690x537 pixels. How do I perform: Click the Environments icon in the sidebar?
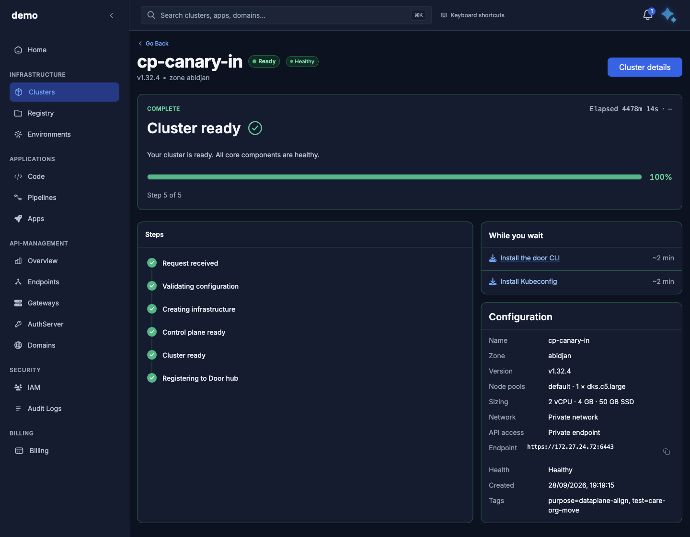(18, 134)
